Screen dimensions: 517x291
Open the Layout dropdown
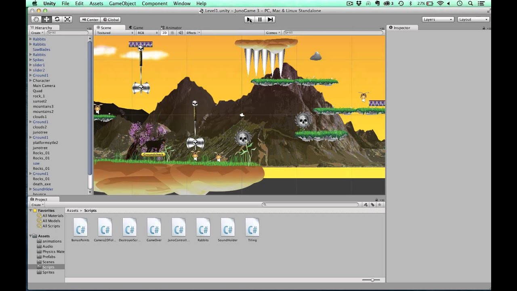[x=473, y=19]
